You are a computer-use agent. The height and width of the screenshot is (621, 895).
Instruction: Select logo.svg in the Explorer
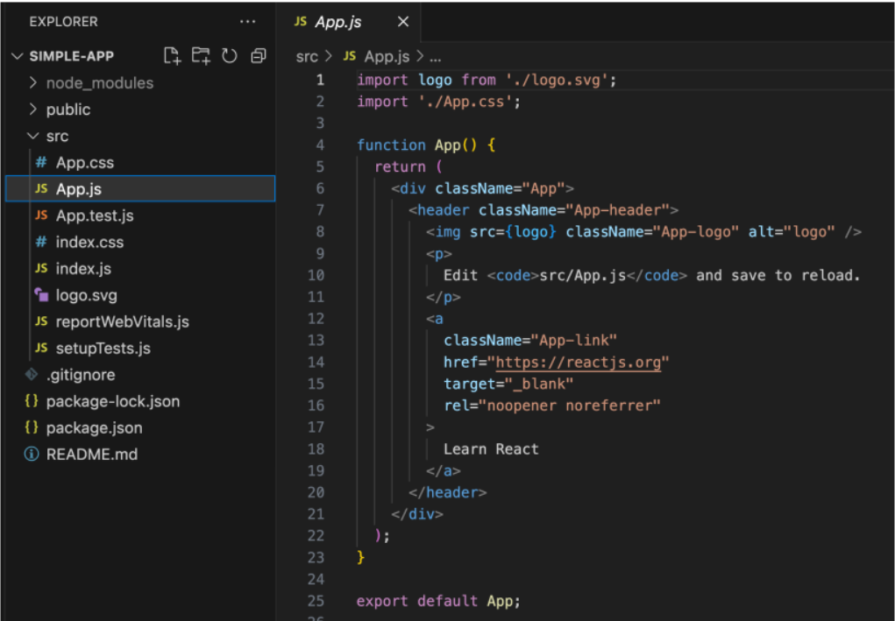(86, 295)
